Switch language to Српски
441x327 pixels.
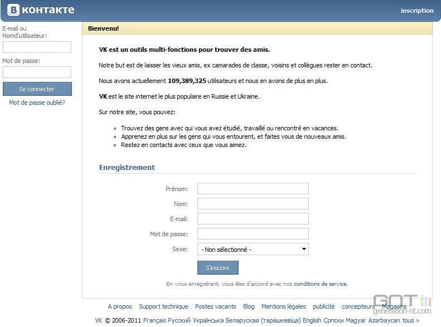pos(333,320)
